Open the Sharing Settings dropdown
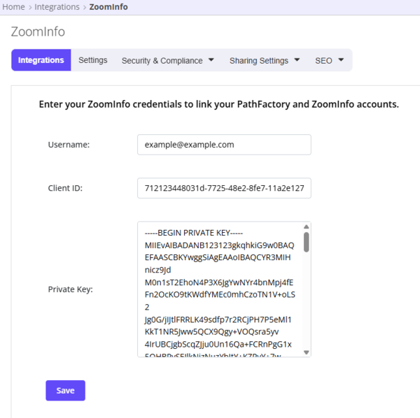 tap(265, 60)
